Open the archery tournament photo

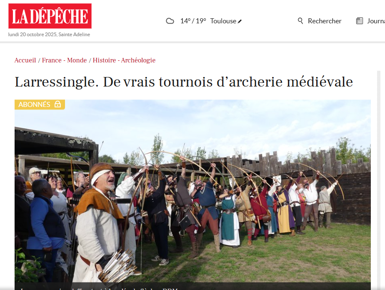192,191
